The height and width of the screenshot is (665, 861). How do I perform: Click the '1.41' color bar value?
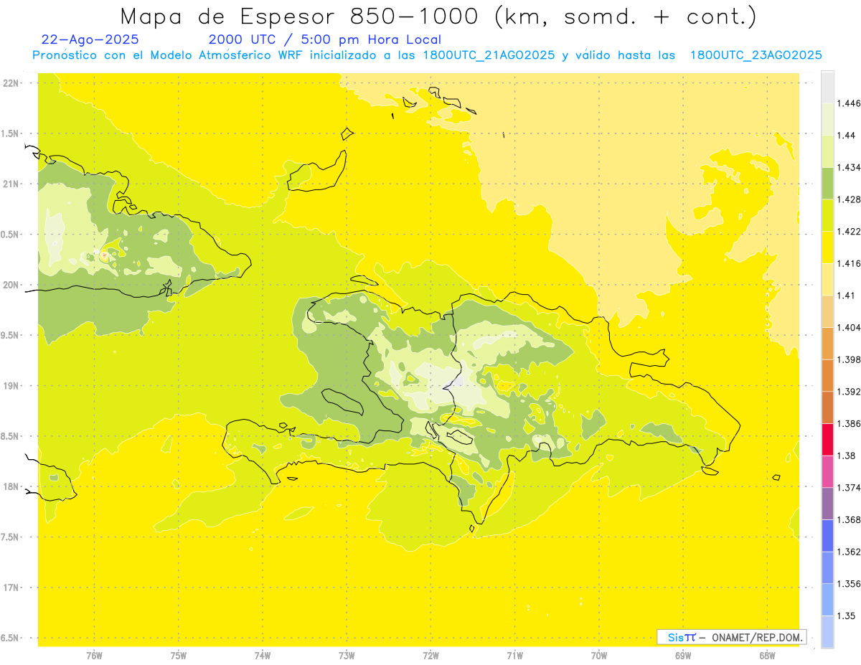pyautogui.click(x=847, y=296)
